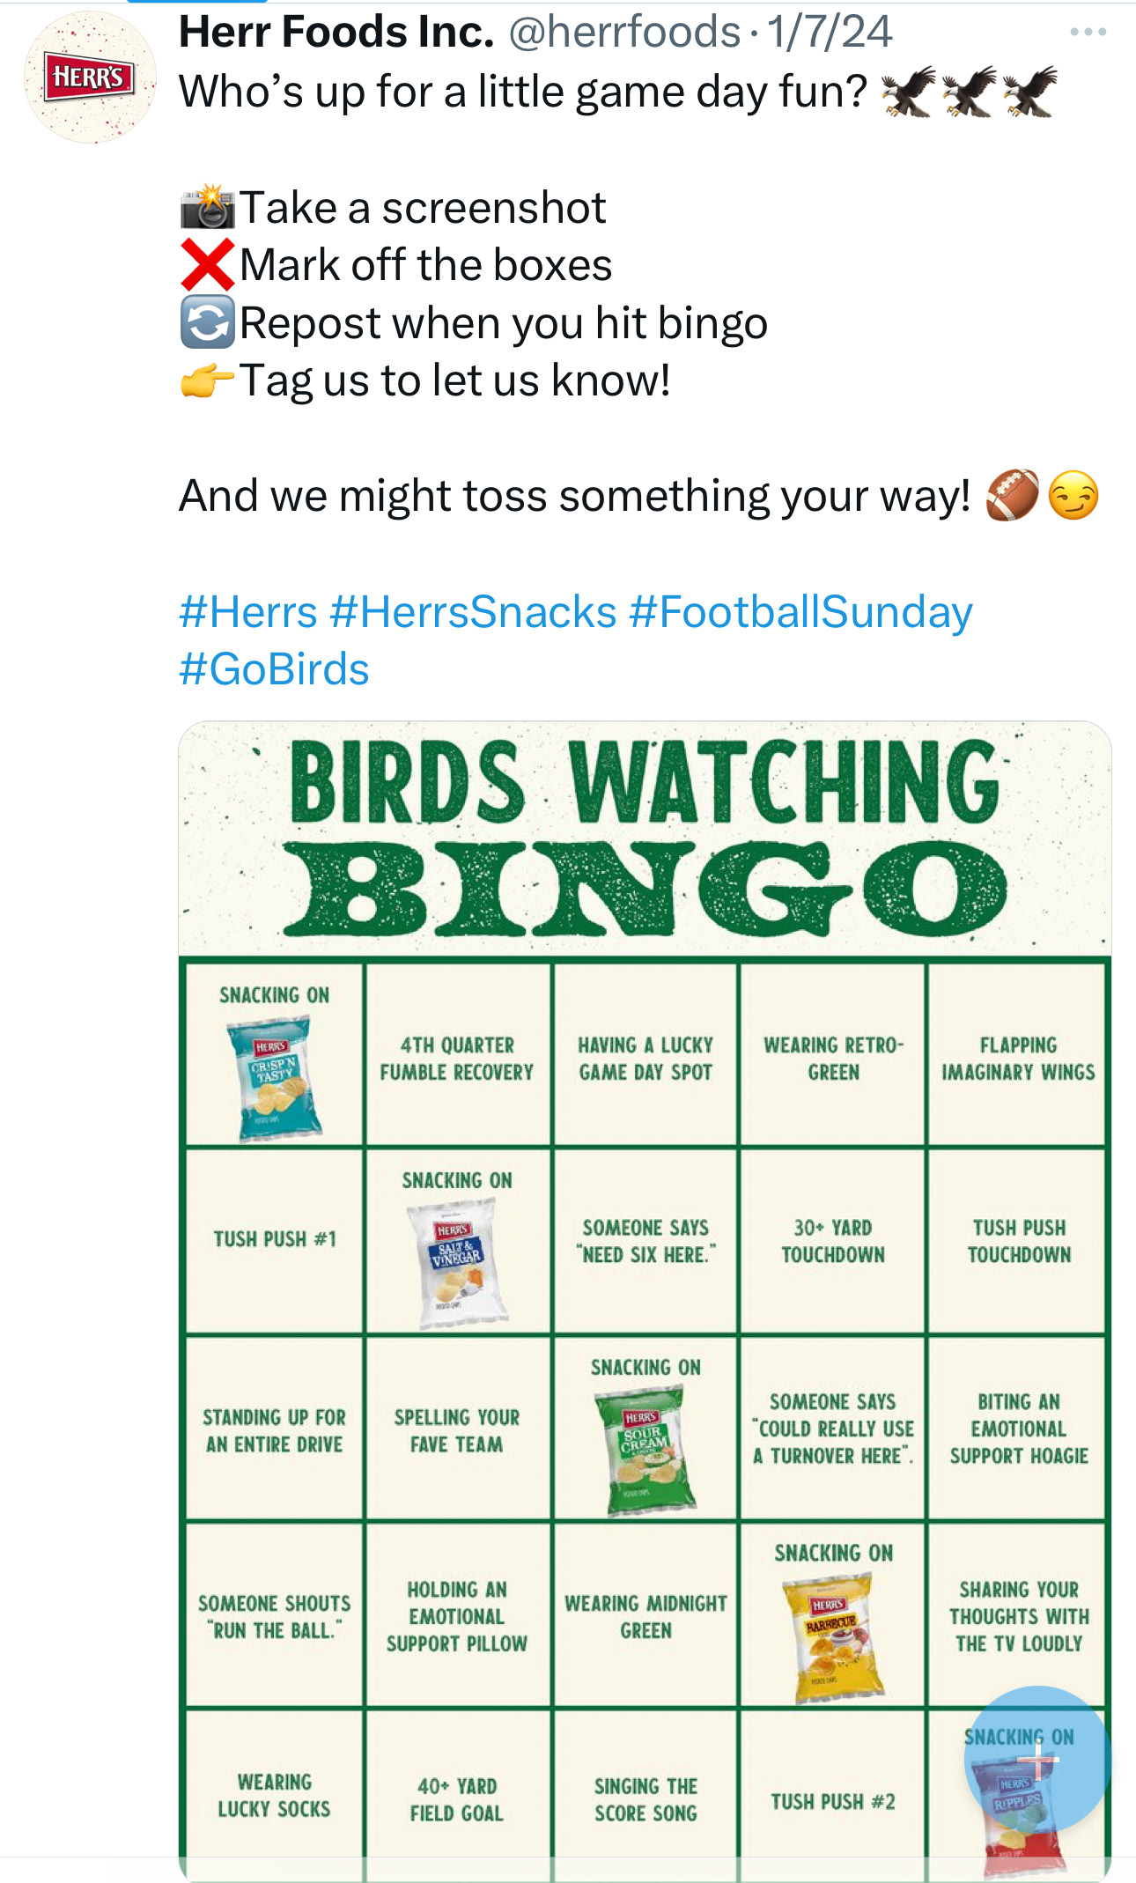
Task: Open the three-dot more options menu
Action: pos(1088,33)
